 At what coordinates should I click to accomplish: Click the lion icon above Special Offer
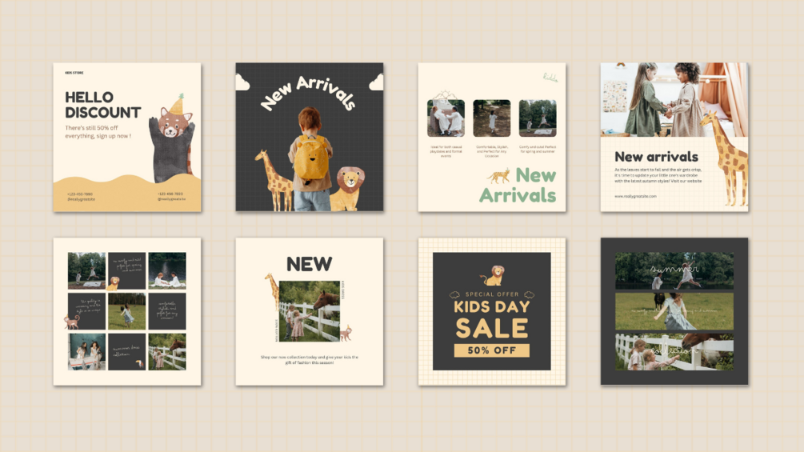tap(492, 276)
